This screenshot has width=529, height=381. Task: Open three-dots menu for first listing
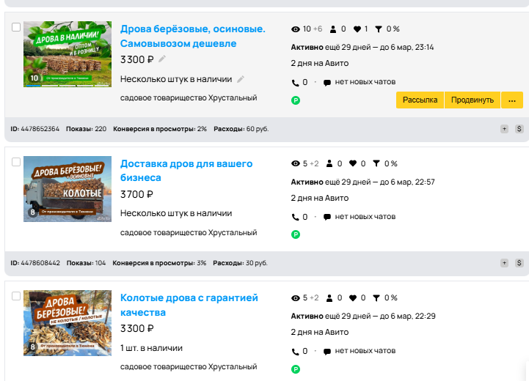click(512, 100)
